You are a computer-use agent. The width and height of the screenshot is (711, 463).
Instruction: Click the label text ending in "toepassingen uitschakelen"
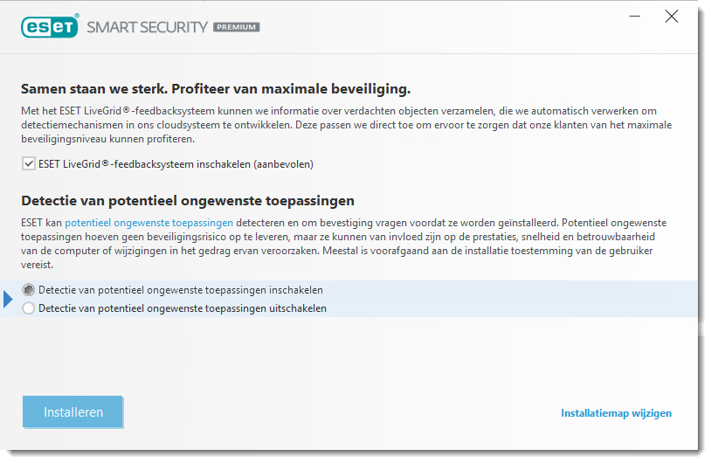point(183,308)
